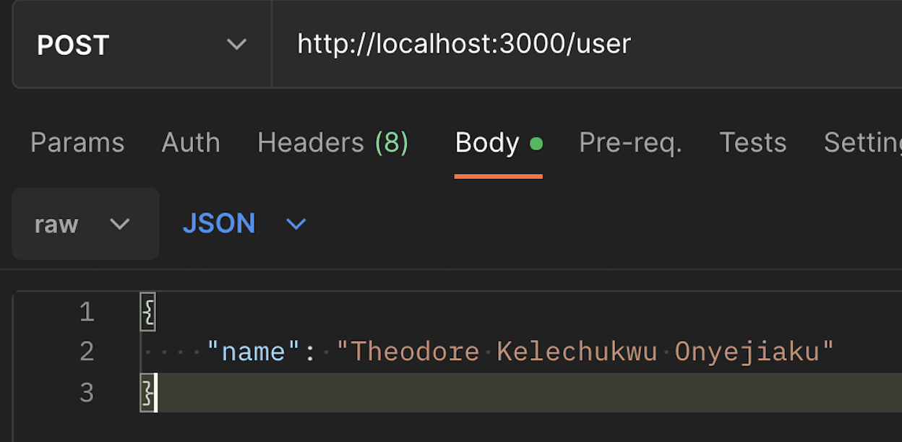902x442 pixels.
Task: Click the Theodore Kelechukwu Onyejiaku string value
Action: click(585, 352)
